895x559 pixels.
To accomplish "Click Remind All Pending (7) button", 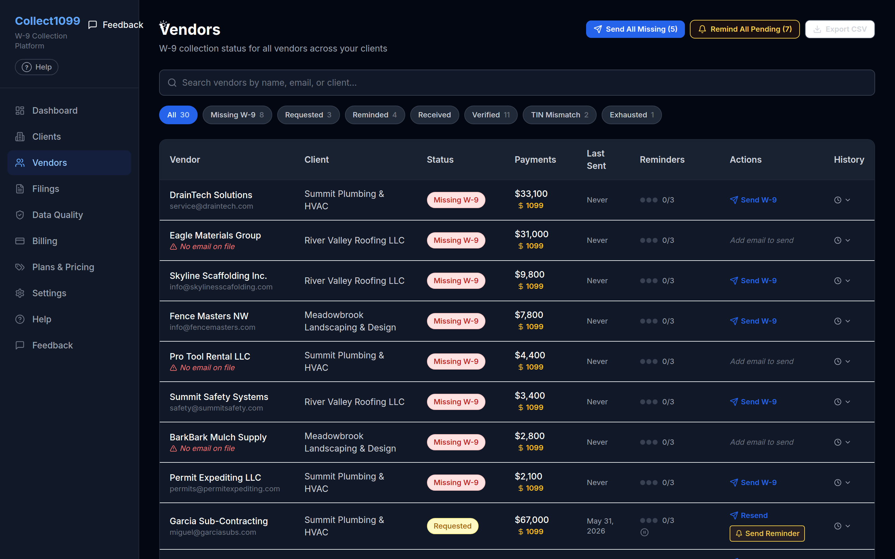I will point(745,29).
